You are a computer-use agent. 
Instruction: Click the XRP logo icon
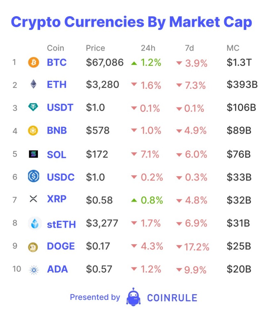33,199
